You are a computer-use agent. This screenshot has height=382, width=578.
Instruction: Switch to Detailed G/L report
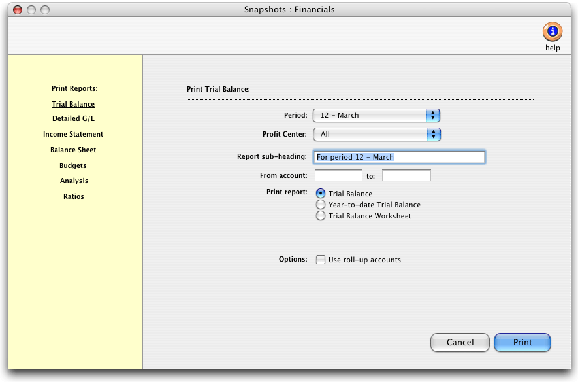point(73,119)
